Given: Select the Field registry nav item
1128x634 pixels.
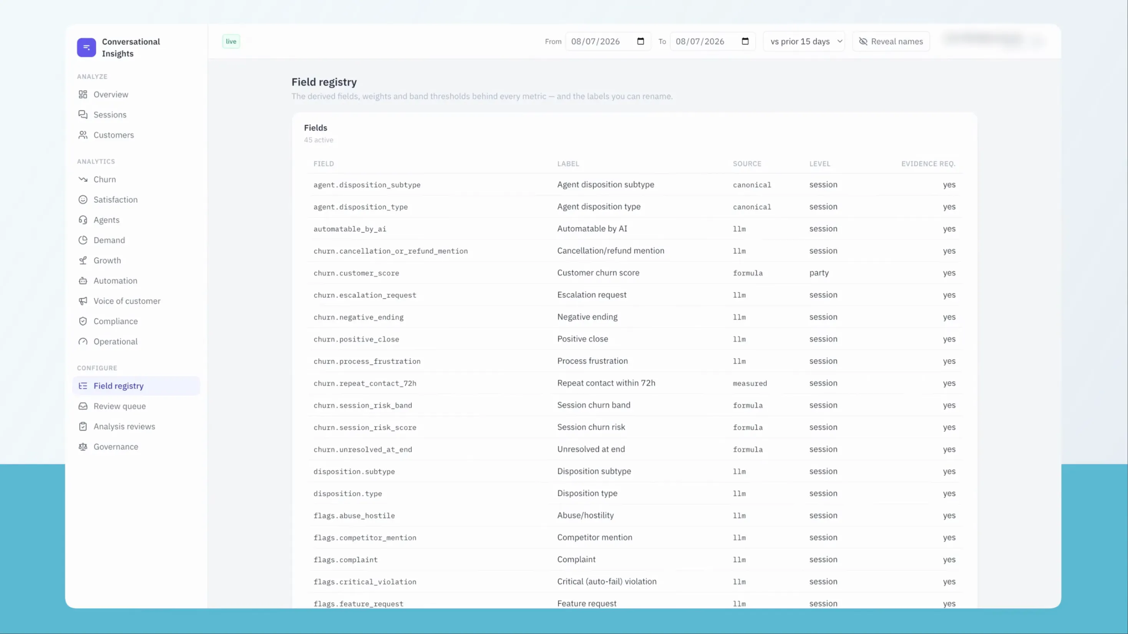Looking at the screenshot, I should 136,386.
